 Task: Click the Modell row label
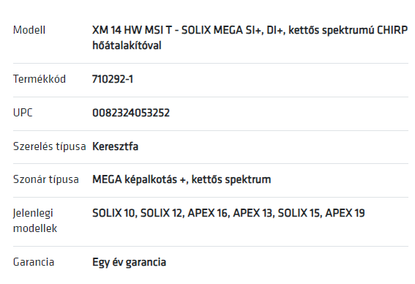[x=29, y=30]
